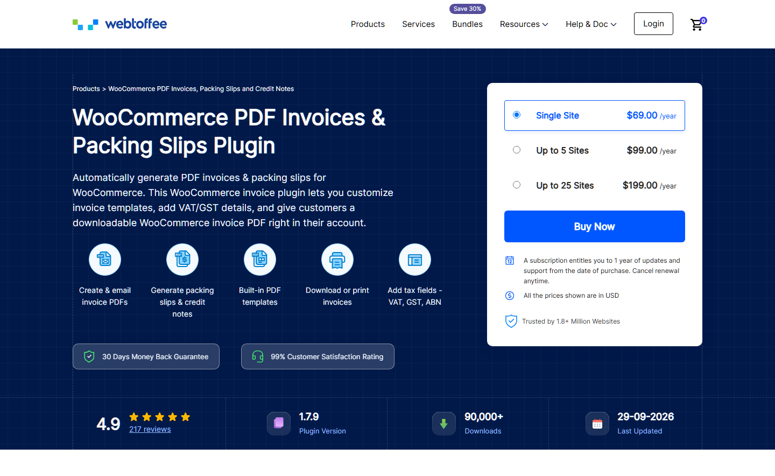
Task: Click the Add tax fields icon
Action: pos(415,260)
